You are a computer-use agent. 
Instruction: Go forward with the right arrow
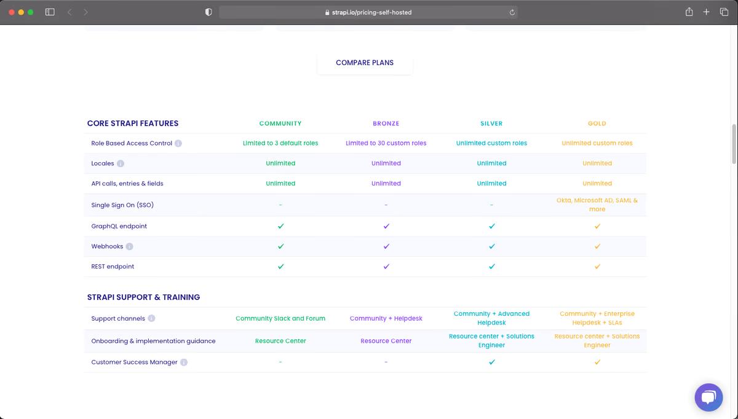tap(85, 12)
